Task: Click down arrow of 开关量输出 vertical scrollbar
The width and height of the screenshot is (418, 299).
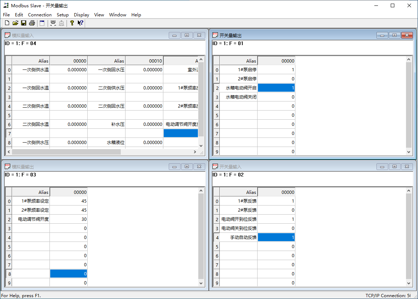Action: pos(409,152)
